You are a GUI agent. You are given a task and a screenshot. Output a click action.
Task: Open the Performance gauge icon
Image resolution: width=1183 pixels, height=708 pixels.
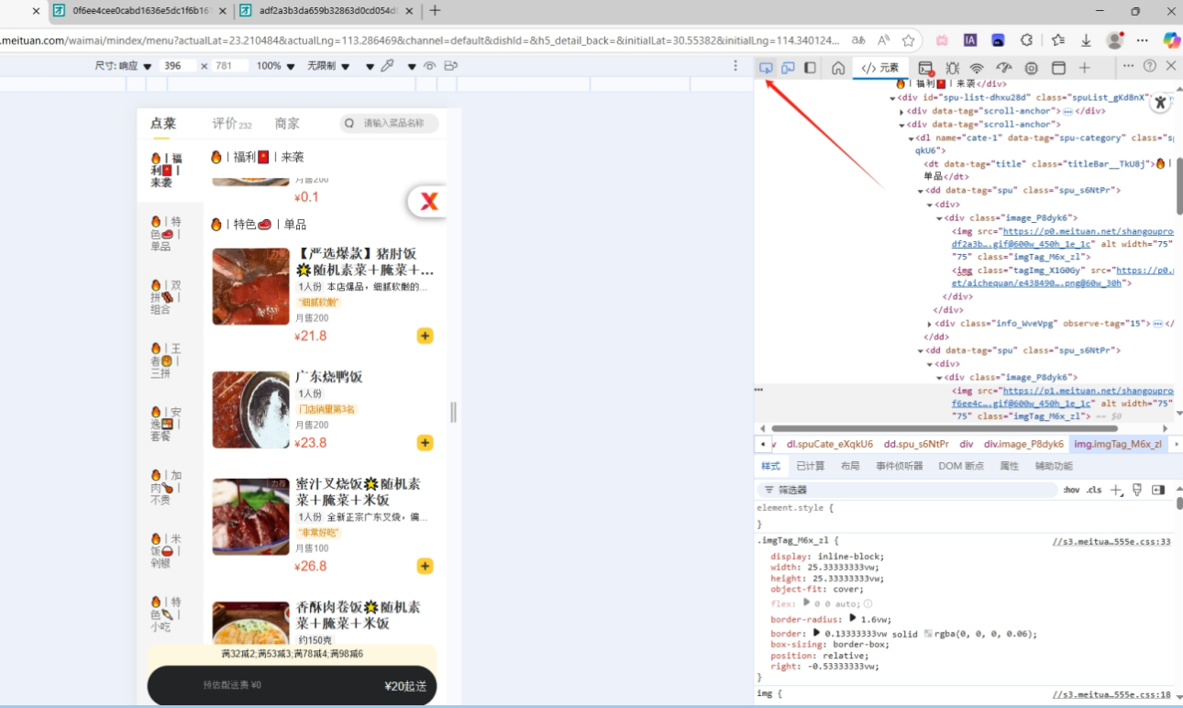pos(1004,68)
